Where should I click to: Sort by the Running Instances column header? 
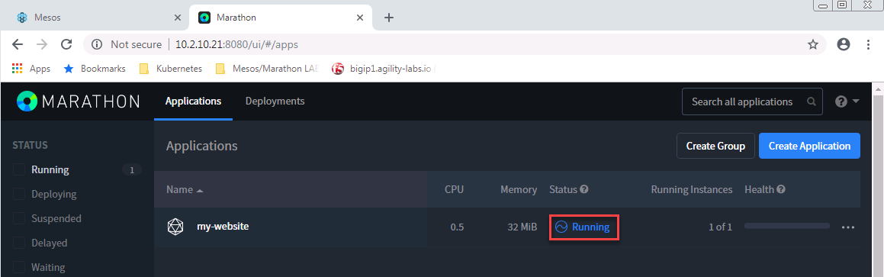[x=692, y=189]
